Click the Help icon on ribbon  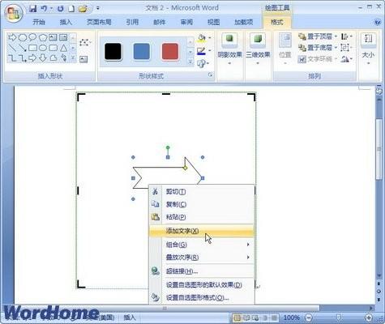point(378,23)
